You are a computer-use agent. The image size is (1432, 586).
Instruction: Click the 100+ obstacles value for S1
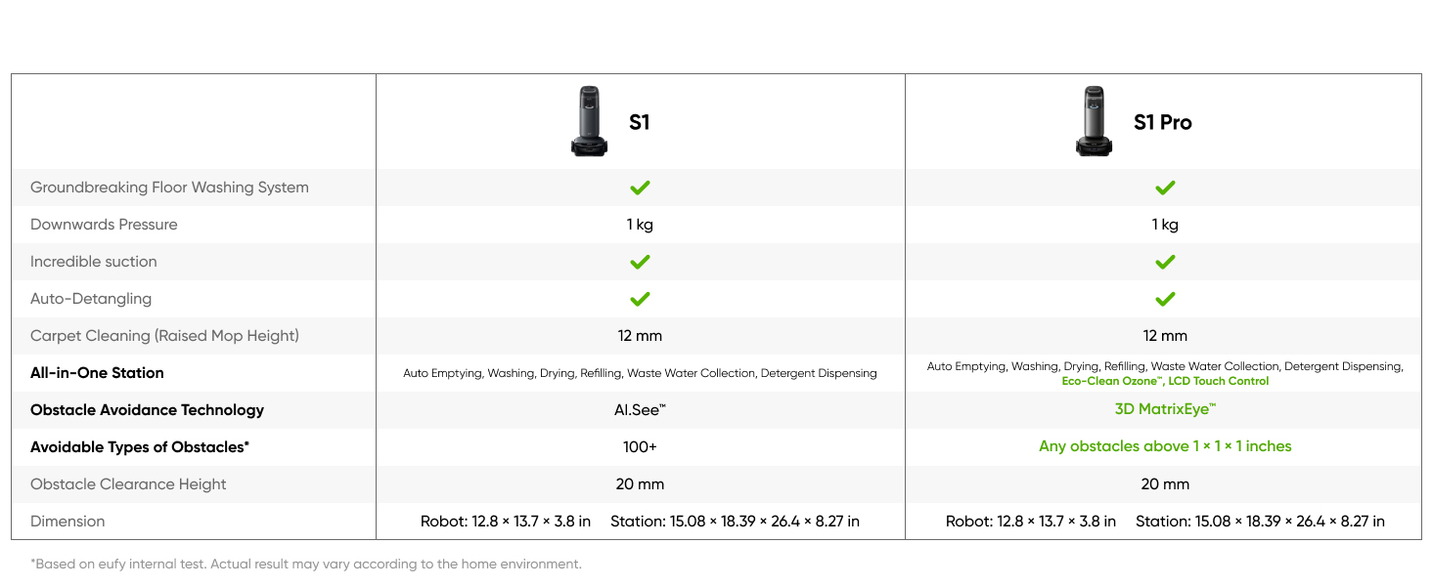coord(640,447)
